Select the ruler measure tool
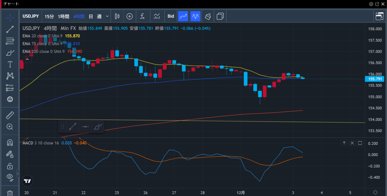 click(10, 115)
